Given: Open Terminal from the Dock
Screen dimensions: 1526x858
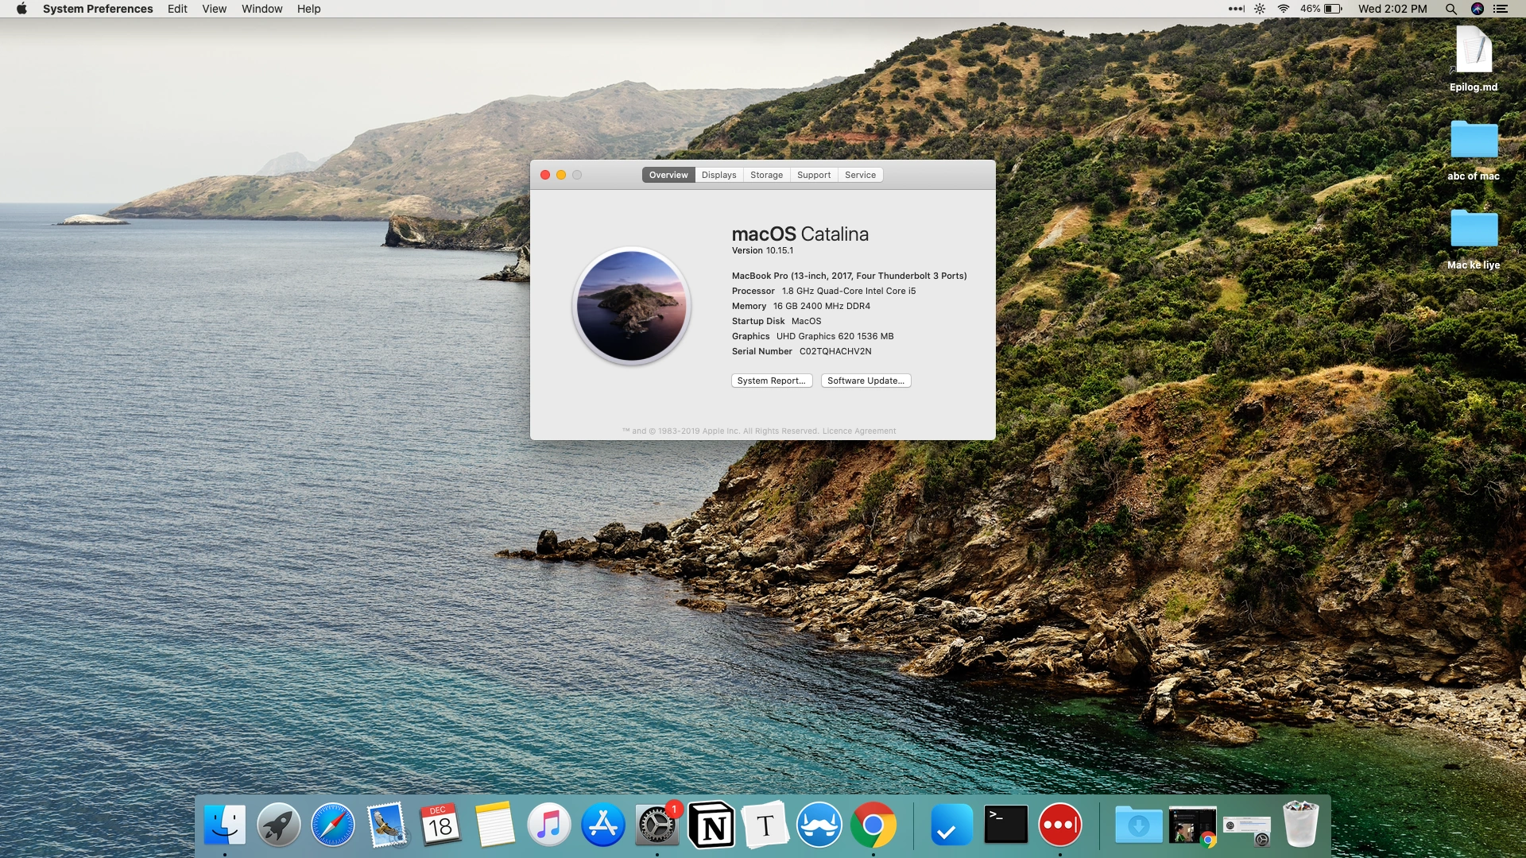Looking at the screenshot, I should click(1005, 825).
